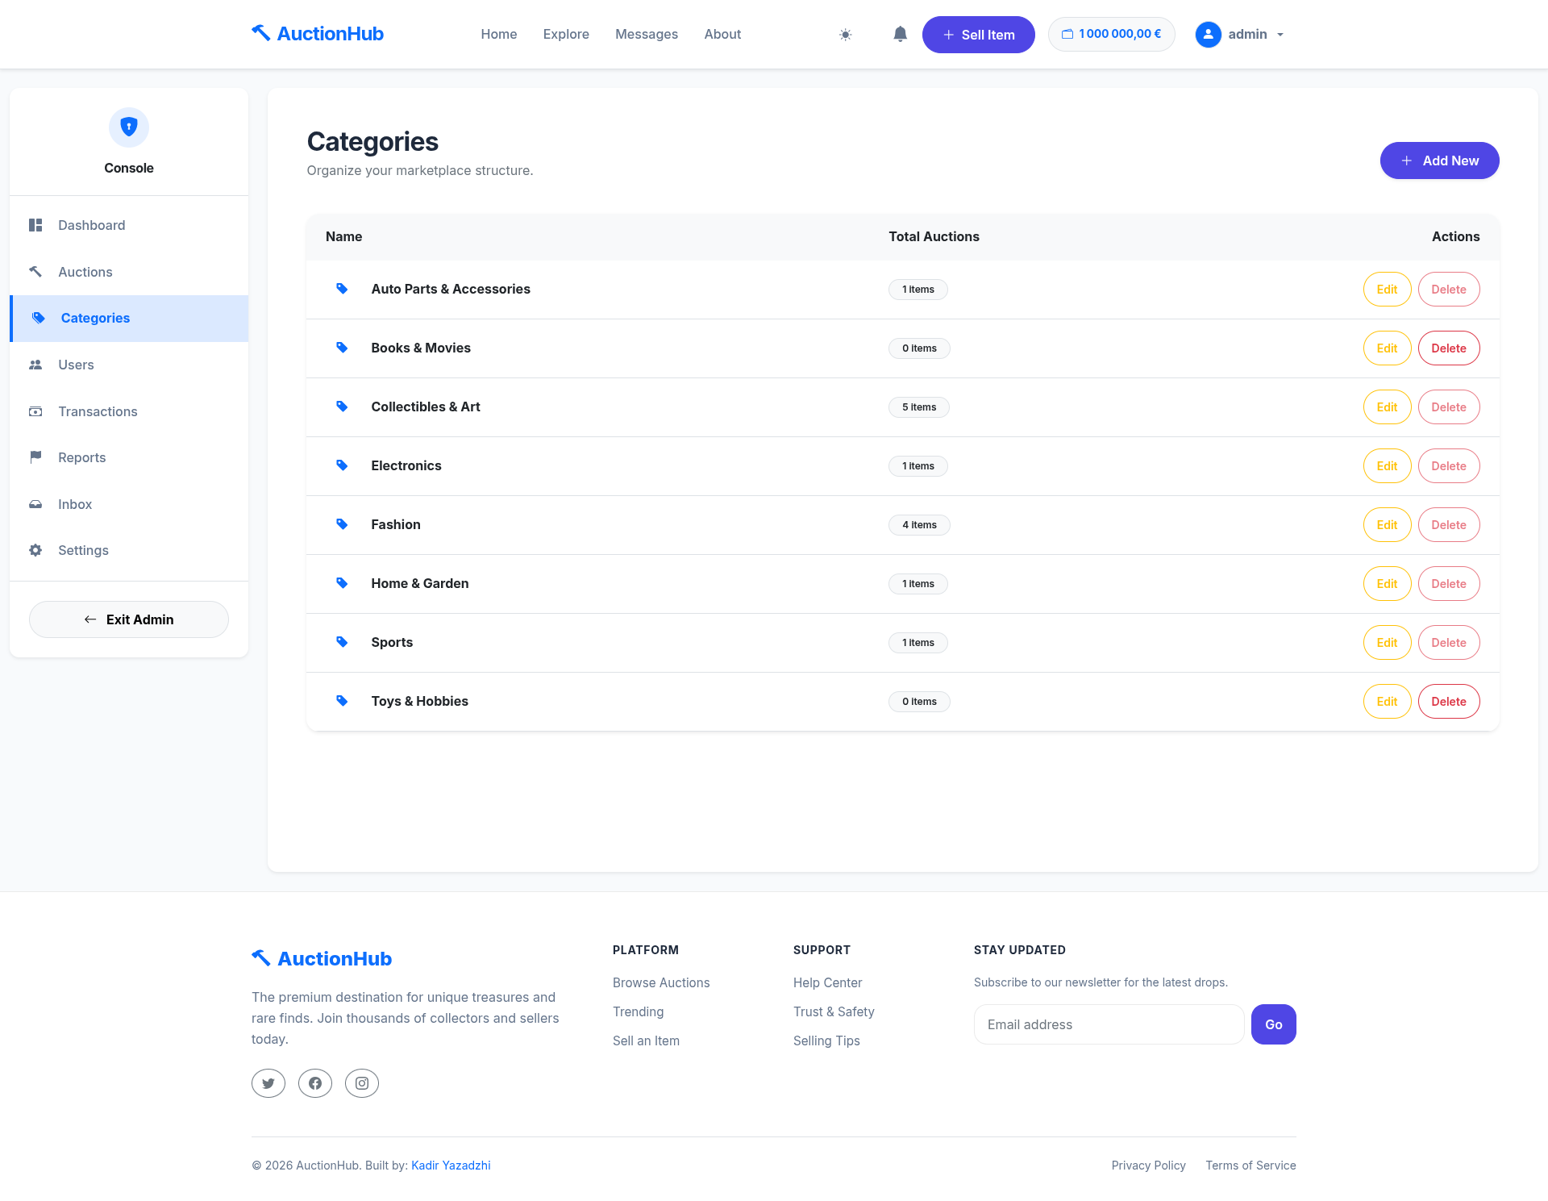Open Messages in top navigation
Screen dimensions: 1548x1201
[x=647, y=34]
